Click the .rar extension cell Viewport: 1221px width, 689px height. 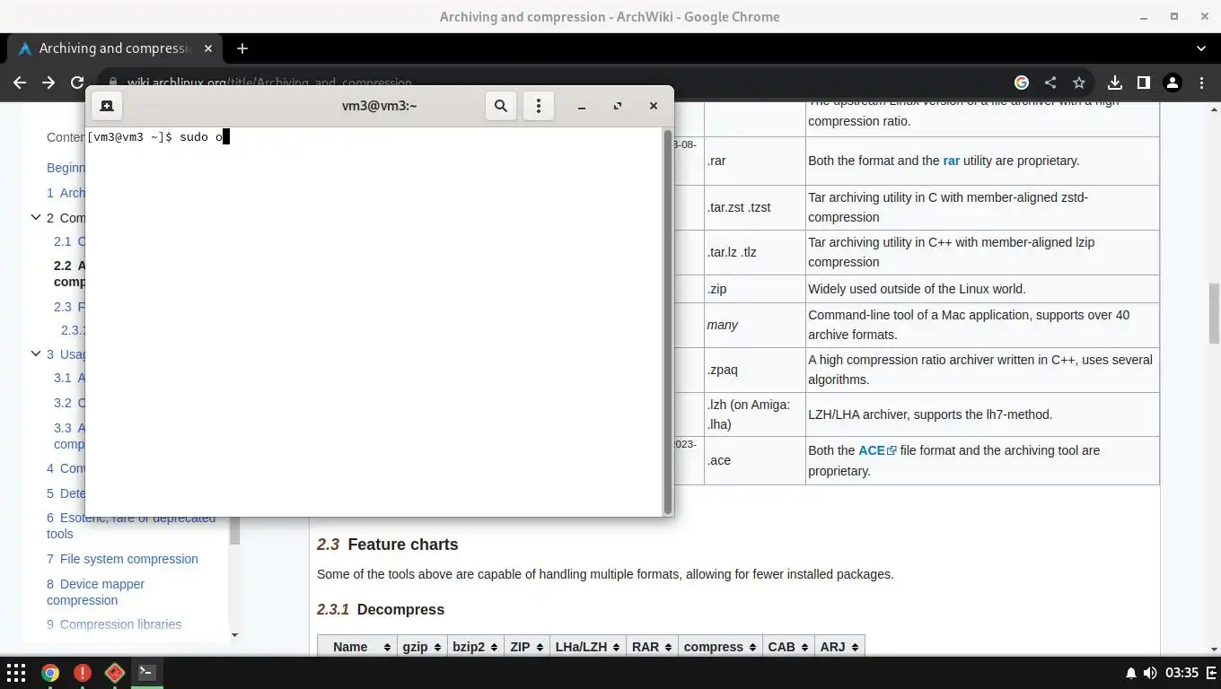754,161
